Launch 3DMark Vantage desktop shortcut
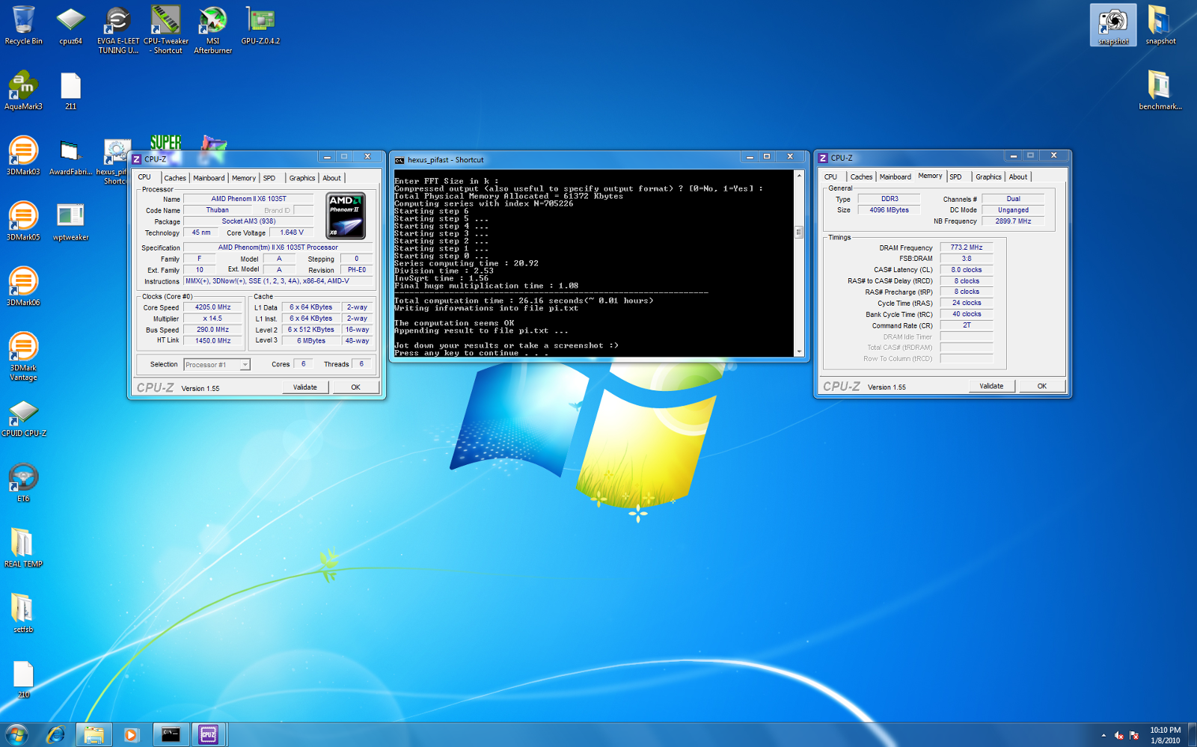The width and height of the screenshot is (1197, 747). [x=23, y=356]
